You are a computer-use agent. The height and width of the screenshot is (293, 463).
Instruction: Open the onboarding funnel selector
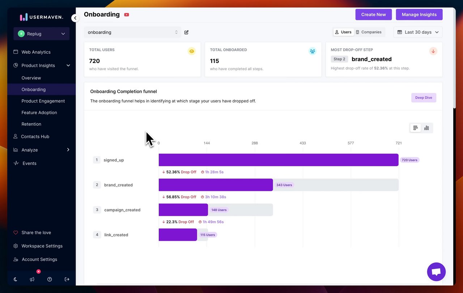(x=132, y=32)
